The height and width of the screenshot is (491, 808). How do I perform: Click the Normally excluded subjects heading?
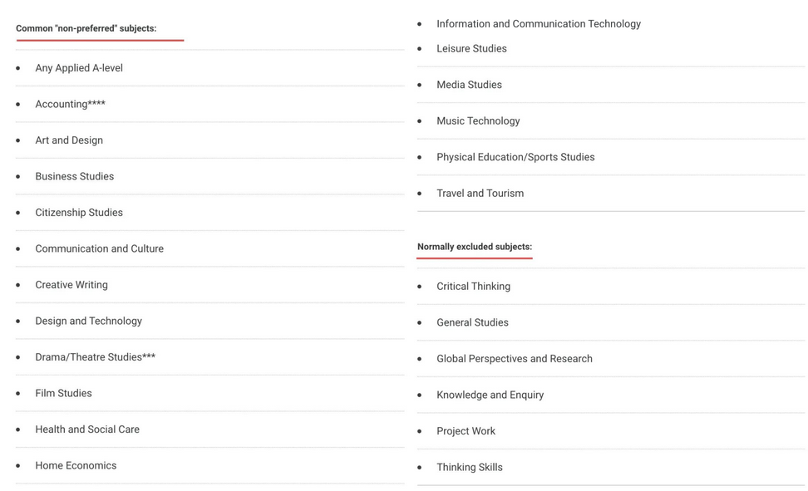click(x=475, y=247)
